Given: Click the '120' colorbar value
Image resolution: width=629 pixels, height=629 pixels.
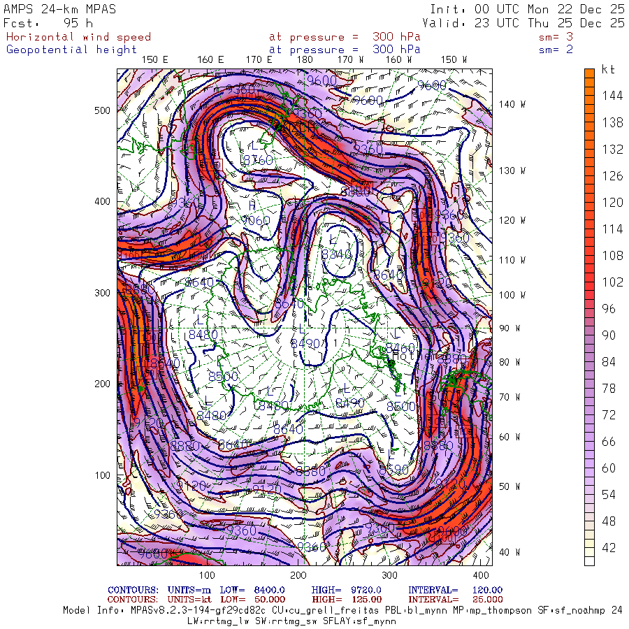Looking at the screenshot, I should tap(612, 202).
